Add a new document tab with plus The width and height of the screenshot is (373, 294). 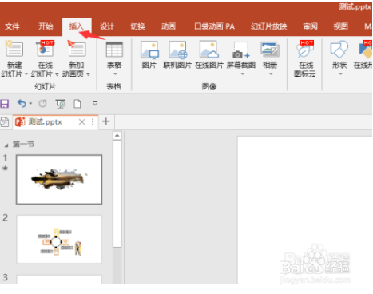point(106,121)
